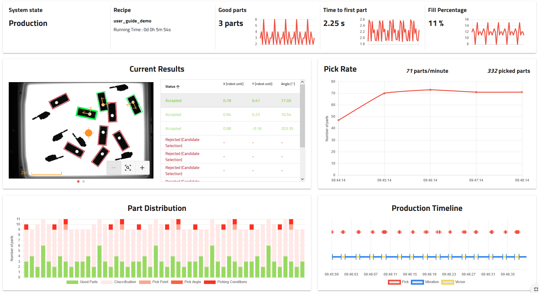
Task: Select the Accepted row with angle 203.35
Action: coord(230,128)
